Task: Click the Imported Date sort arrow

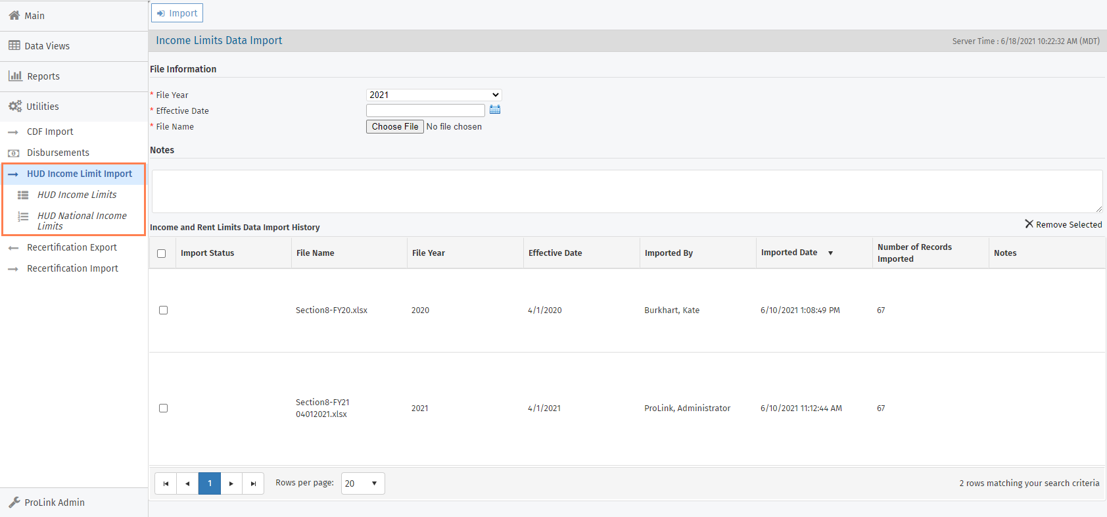Action: (830, 253)
